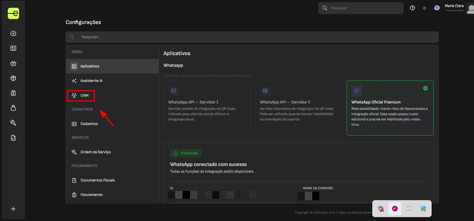Click the top Pesquisar search field
This screenshot has height=221, width=474.
361,8
